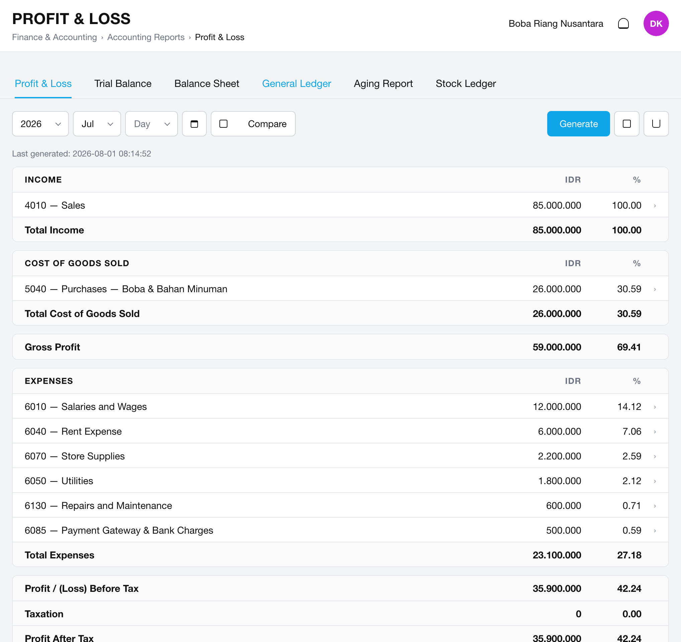681x642 pixels.
Task: Open the 2026 year dropdown
Action: tap(40, 124)
